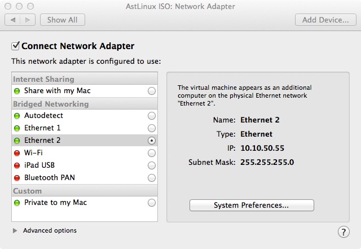This screenshot has height=249, width=361.
Task: Select Ethernet 1 radio button
Action: [152, 128]
